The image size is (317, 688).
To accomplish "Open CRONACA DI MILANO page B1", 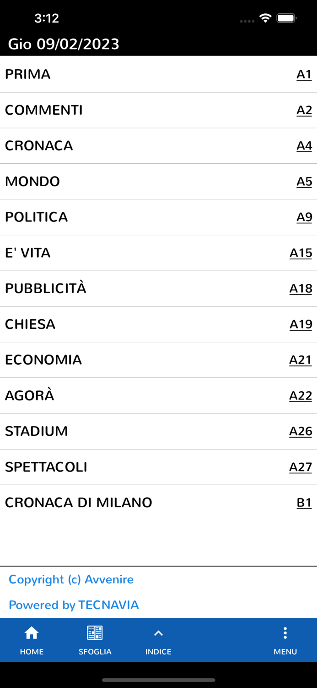I will [x=304, y=503].
